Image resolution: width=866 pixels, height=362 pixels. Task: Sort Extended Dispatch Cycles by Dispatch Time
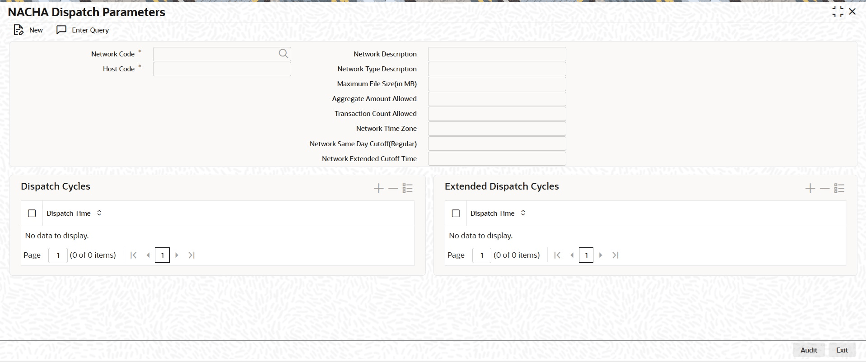(523, 213)
